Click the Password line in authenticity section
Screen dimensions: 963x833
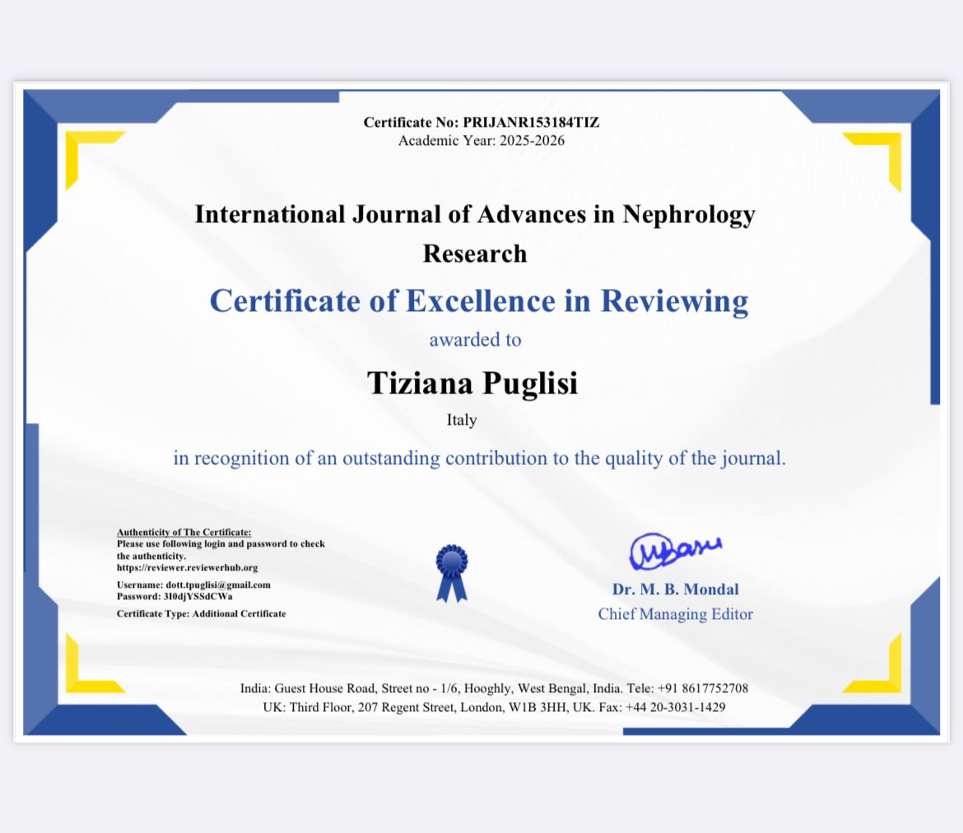pos(174,596)
